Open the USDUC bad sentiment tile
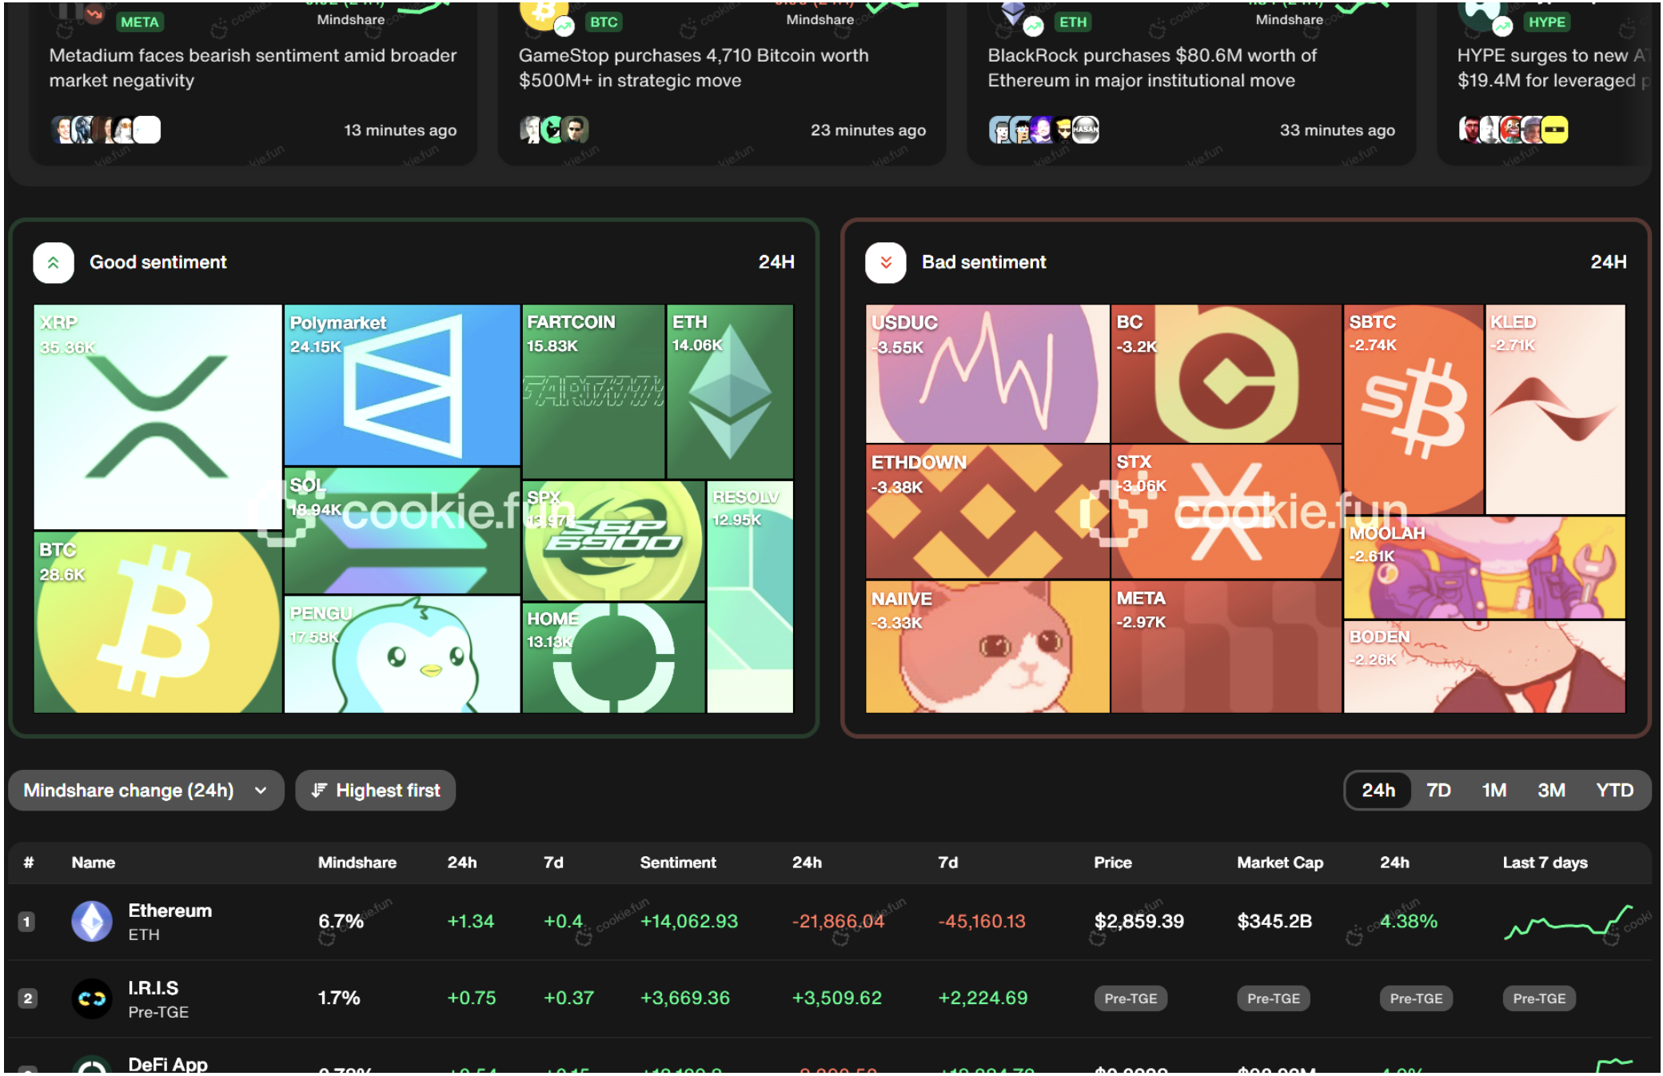Screen dimensions: 1663x1076 coord(987,373)
